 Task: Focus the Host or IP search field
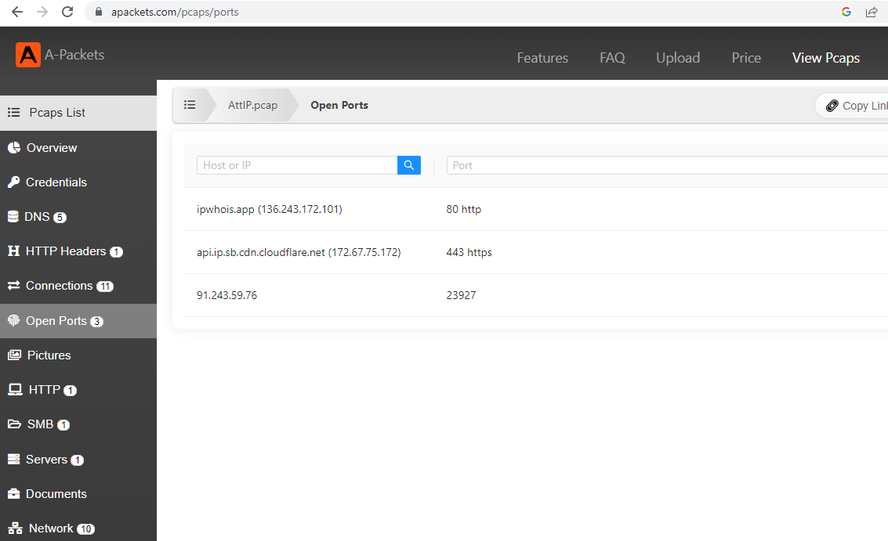coord(297,165)
